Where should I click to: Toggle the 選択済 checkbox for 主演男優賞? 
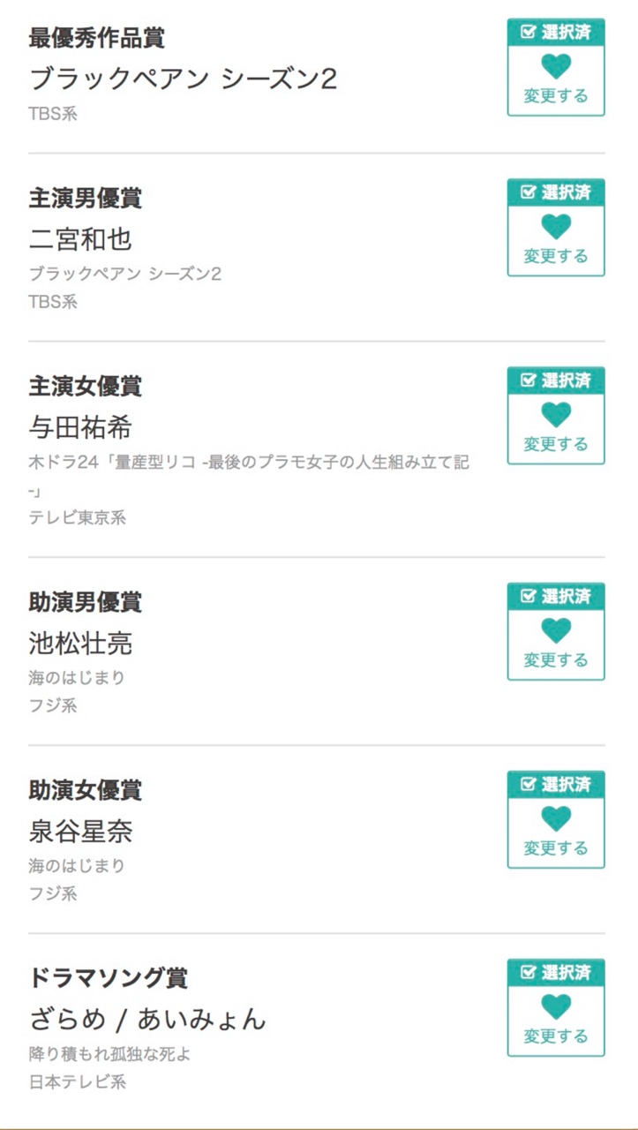(529, 192)
